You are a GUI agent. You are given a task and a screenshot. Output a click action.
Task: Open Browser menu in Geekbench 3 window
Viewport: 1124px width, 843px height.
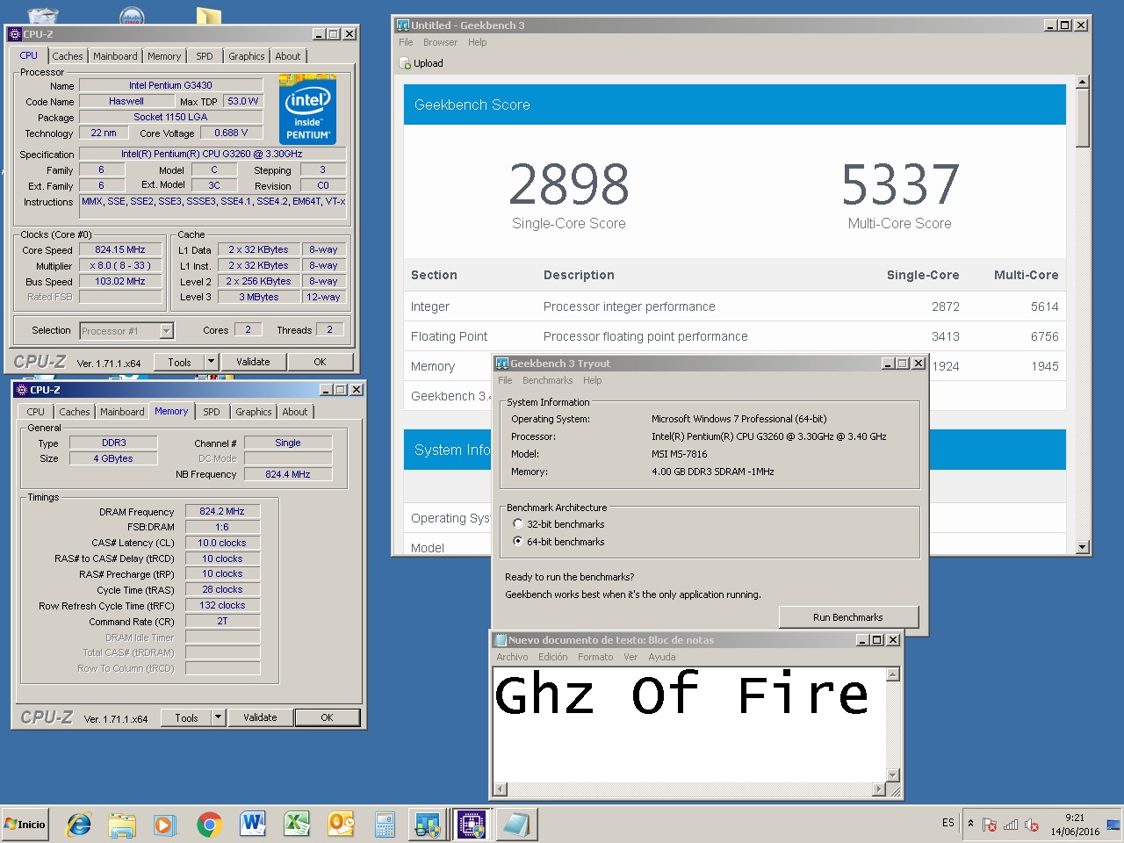tap(440, 42)
